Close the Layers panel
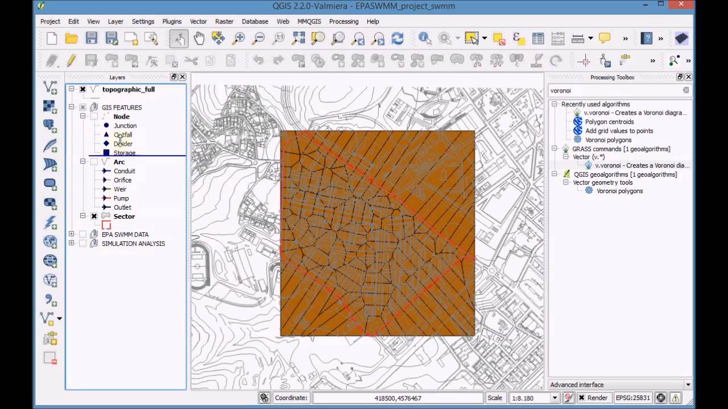 [182, 77]
